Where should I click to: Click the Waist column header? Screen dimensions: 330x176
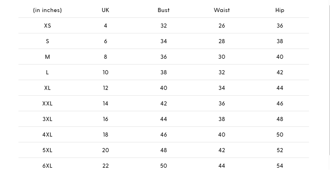pos(221,10)
